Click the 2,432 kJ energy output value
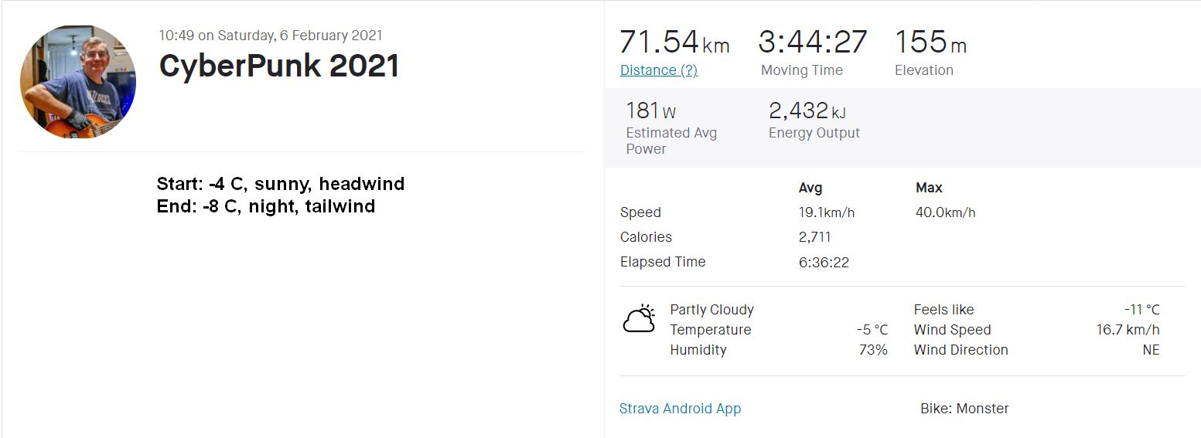The height and width of the screenshot is (438, 1201). pyautogui.click(x=807, y=111)
